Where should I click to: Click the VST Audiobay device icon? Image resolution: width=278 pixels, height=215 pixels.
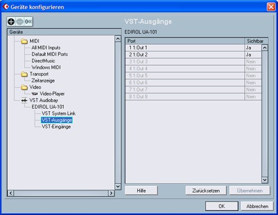pos(24,100)
